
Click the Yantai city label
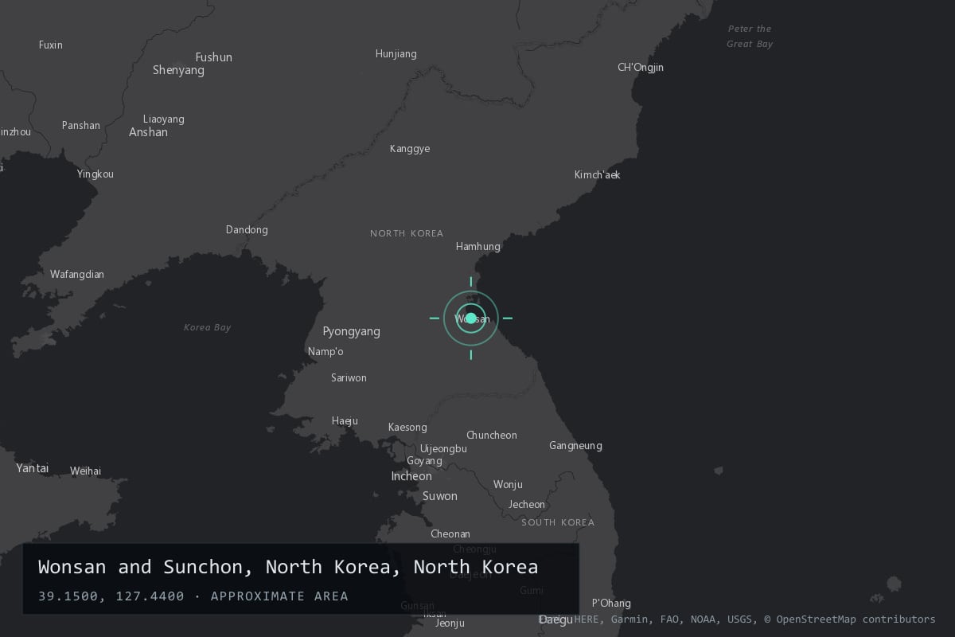pos(33,468)
